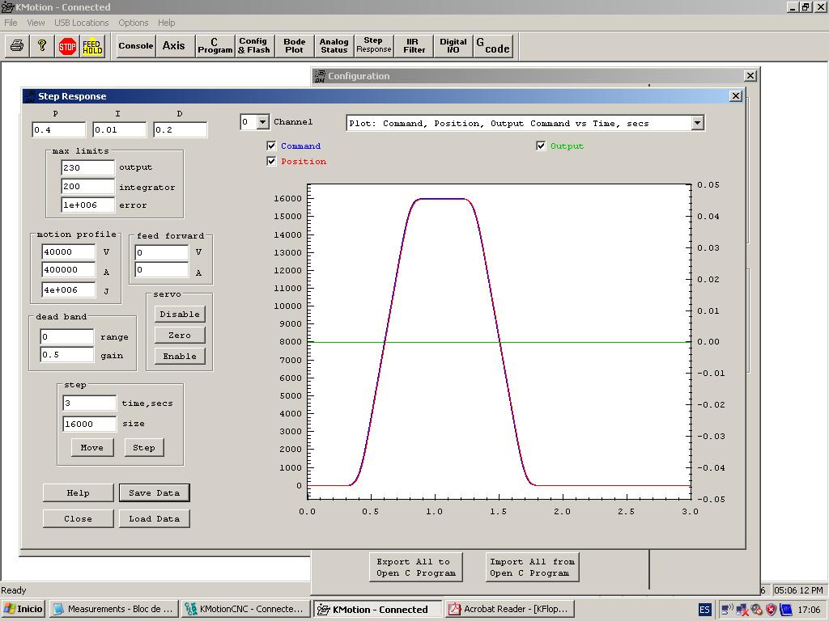Click the Feed Hold toolbar icon

pos(92,46)
